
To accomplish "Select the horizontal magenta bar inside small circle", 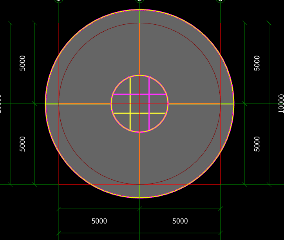I will (x=139, y=94).
